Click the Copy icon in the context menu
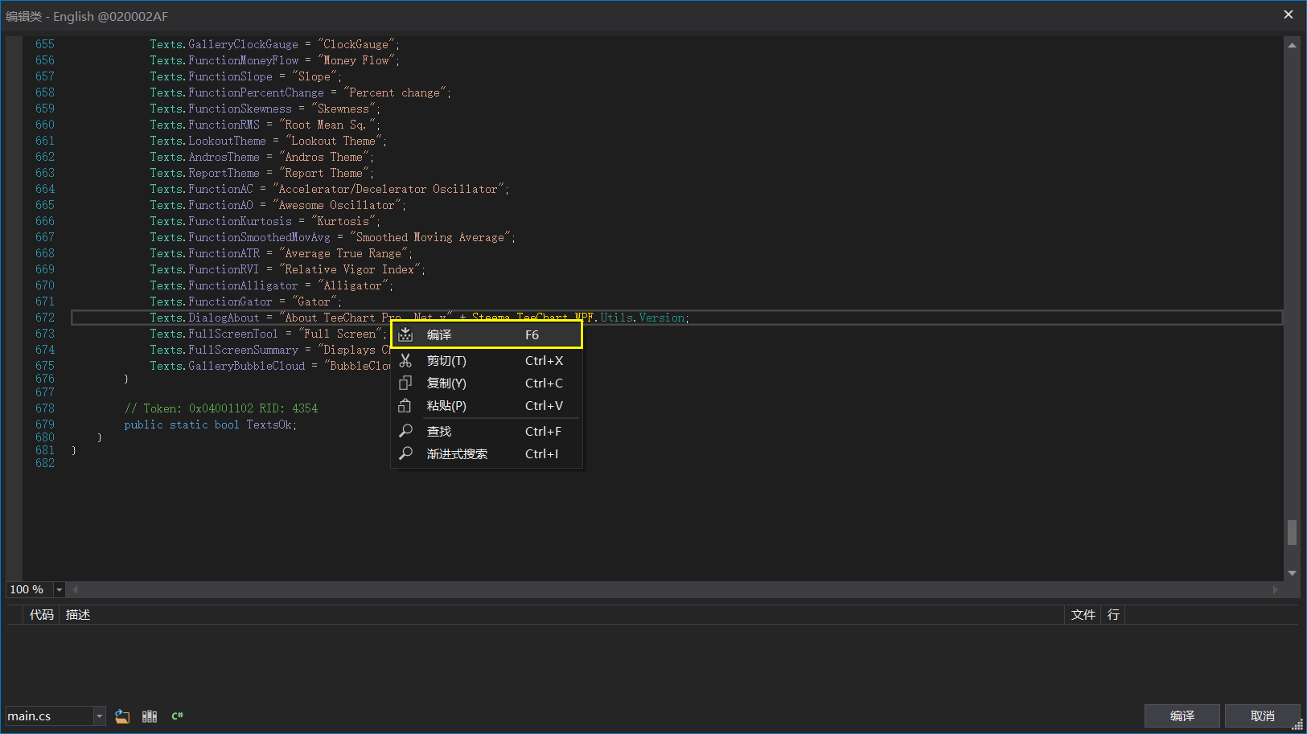1307x734 pixels. coord(406,383)
